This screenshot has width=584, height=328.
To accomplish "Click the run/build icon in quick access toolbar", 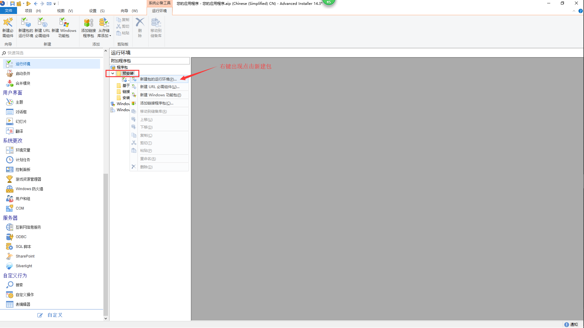I will (29, 4).
